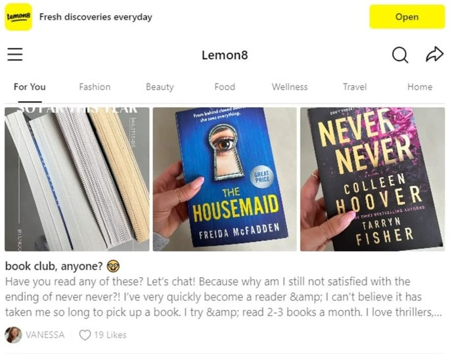The image size is (473, 354).
Task: Select the For You tab
Action: [30, 87]
